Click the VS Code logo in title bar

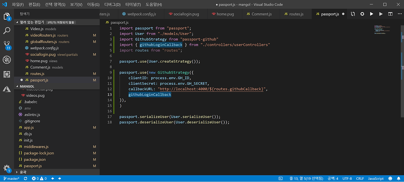[x=4, y=4]
